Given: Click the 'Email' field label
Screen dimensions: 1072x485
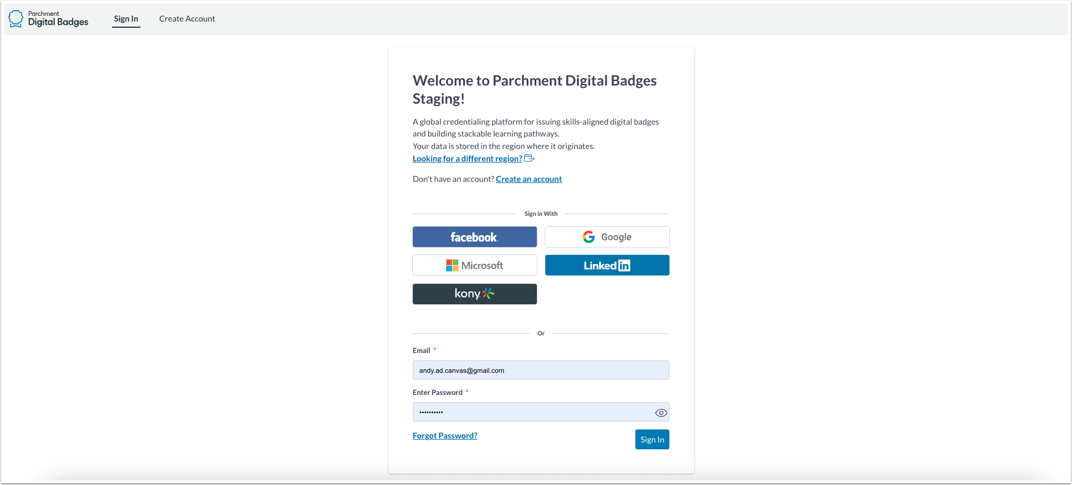Looking at the screenshot, I should click(x=421, y=350).
